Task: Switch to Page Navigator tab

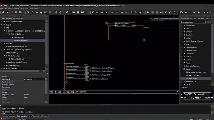Action: click(x=19, y=18)
